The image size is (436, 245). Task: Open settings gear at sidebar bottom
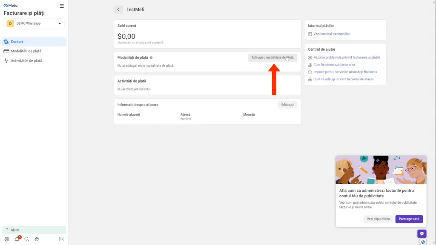click(x=7, y=239)
